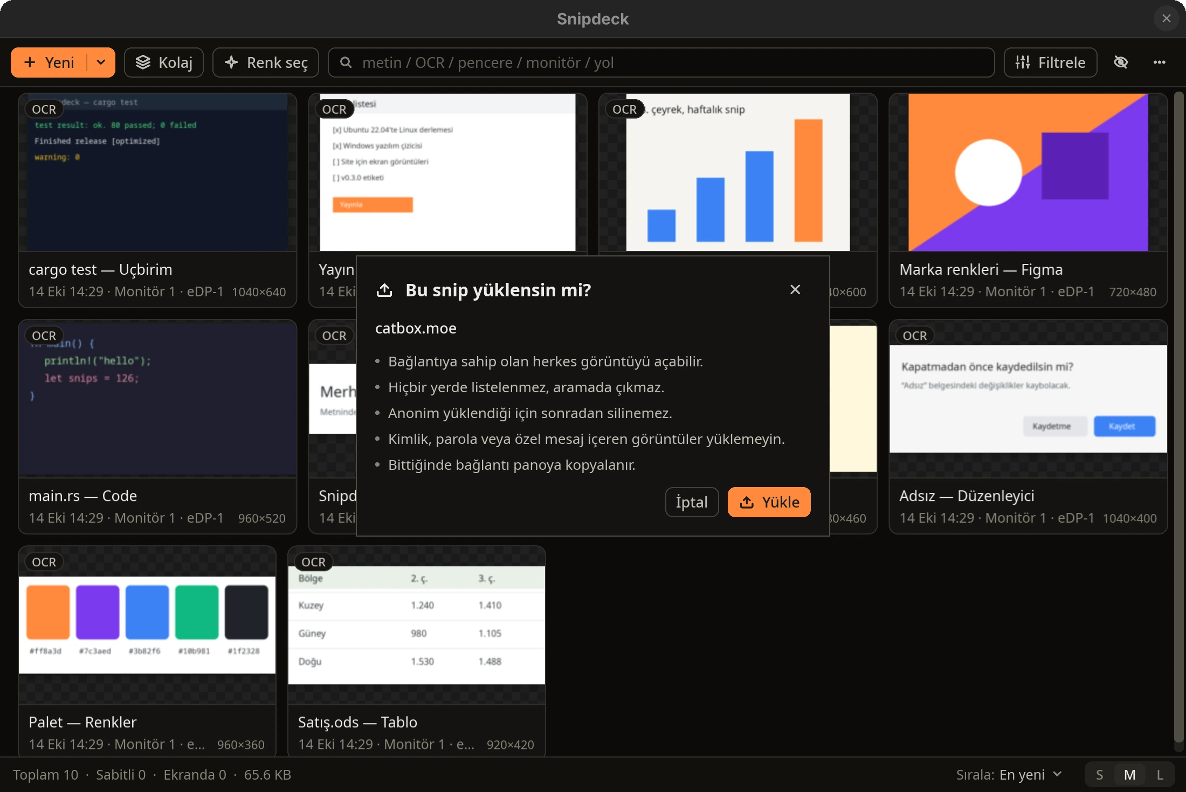The image size is (1186, 792).
Task: Click the green #10b981 palette swatch
Action: point(197,612)
